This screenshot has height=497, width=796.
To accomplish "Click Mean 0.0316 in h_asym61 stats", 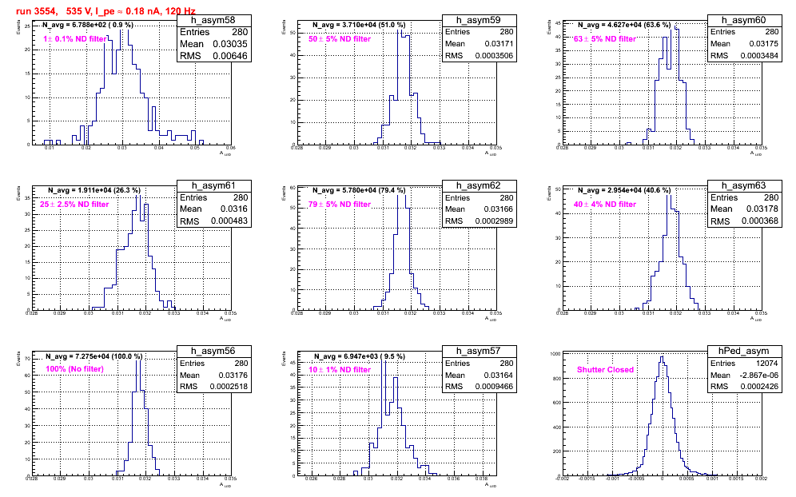I will coord(213,209).
